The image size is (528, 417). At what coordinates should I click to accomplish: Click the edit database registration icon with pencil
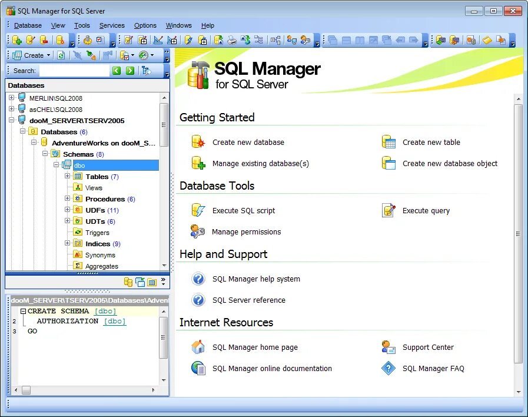pos(31,40)
